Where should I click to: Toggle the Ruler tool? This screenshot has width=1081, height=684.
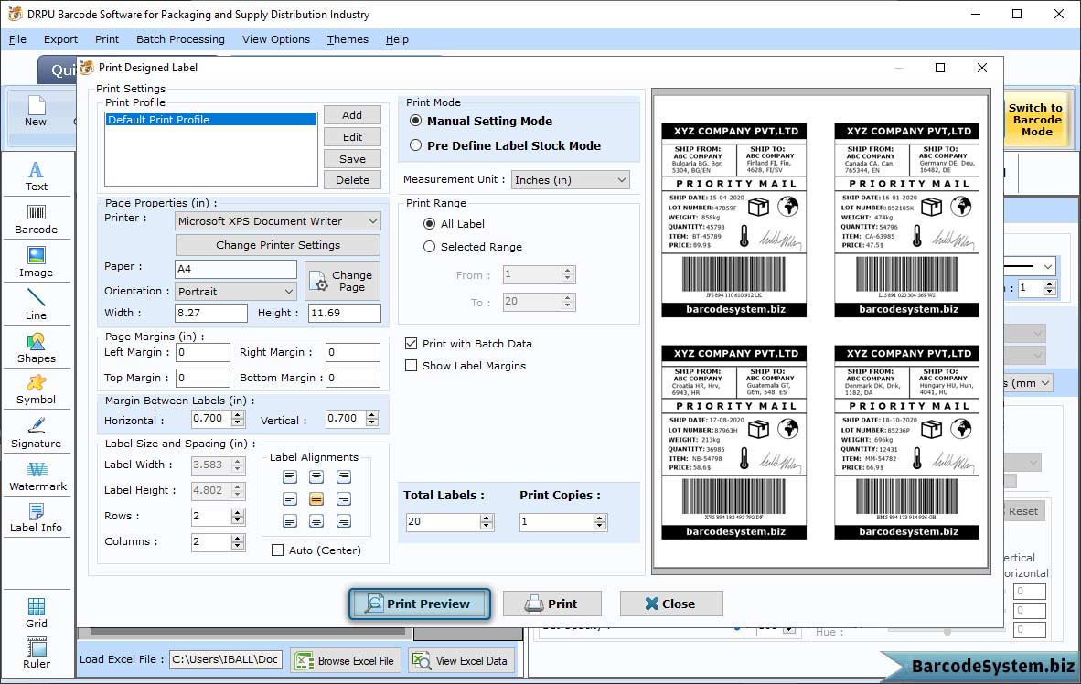[36, 653]
